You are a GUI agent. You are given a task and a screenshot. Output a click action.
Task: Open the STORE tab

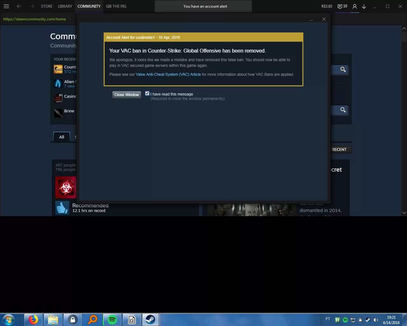pos(47,6)
